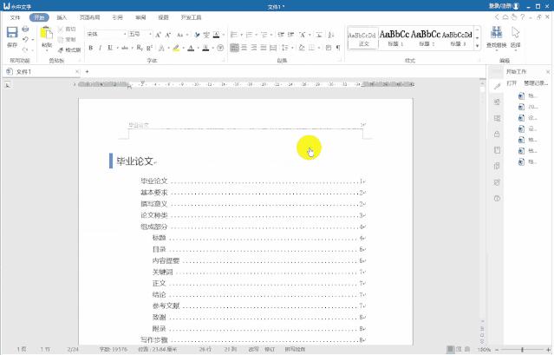Toggle 拼写检查 spell check in status bar
The width and height of the screenshot is (554, 355).
point(295,349)
